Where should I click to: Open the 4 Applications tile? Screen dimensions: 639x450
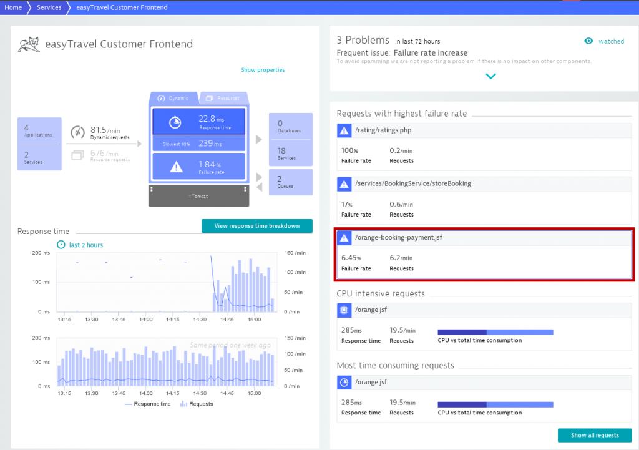pyautogui.click(x=39, y=130)
